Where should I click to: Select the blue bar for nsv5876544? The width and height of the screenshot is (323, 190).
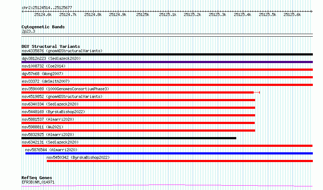169,153
